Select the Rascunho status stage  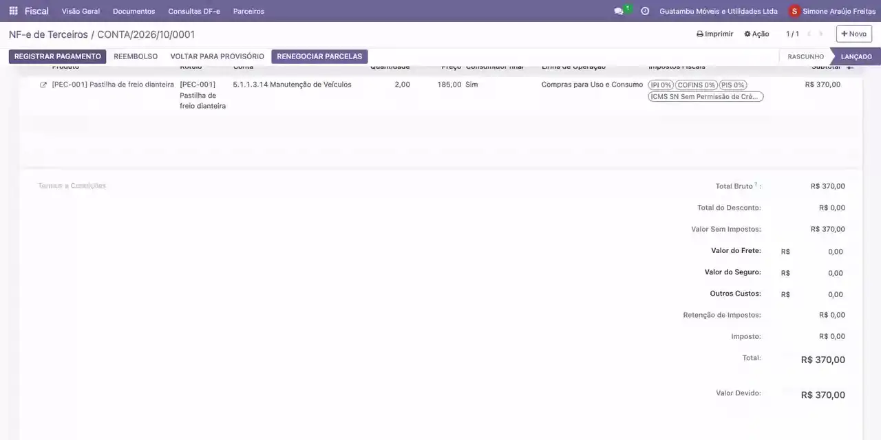[805, 56]
